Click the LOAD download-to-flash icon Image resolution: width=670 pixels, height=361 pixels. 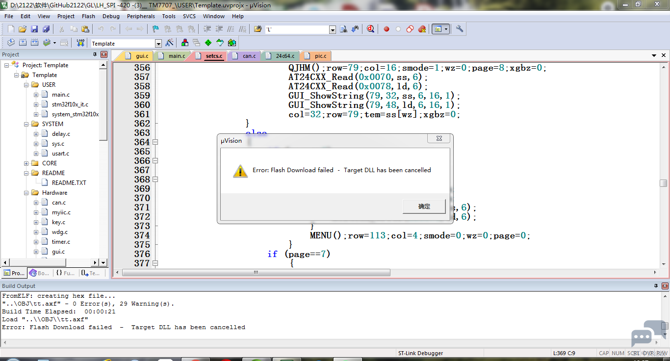80,43
